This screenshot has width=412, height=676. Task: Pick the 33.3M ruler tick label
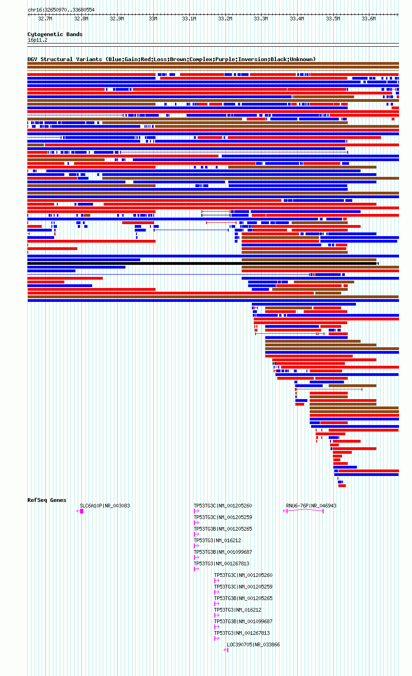point(261,19)
